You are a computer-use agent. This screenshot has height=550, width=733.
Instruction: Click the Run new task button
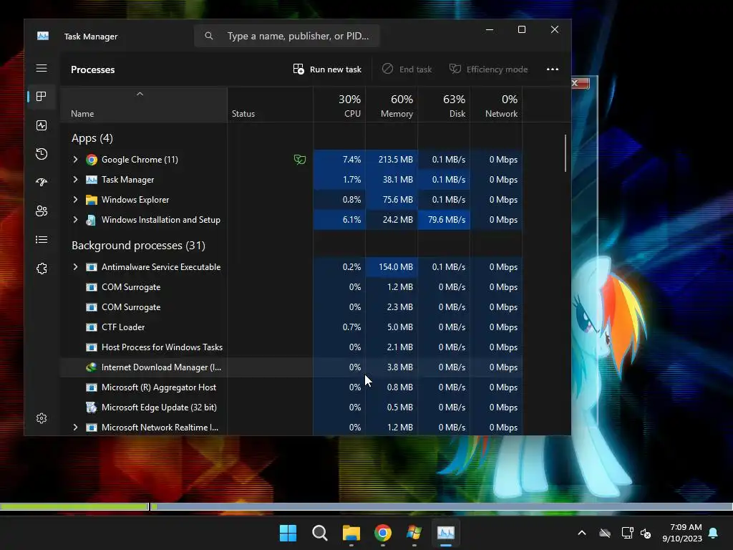pos(327,69)
